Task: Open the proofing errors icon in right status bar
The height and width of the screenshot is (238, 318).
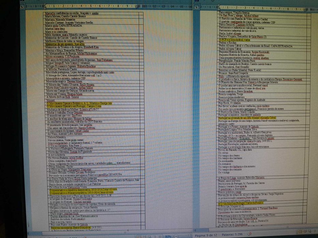Action: (x=249, y=234)
